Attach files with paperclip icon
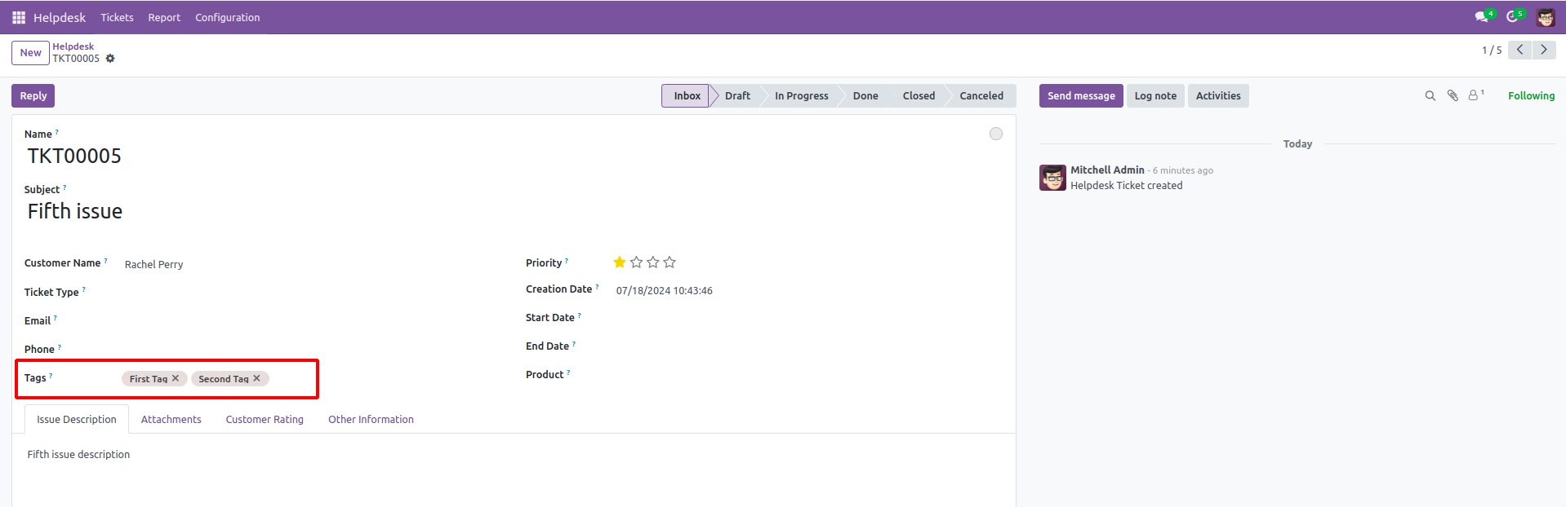The image size is (1566, 507). click(1453, 96)
